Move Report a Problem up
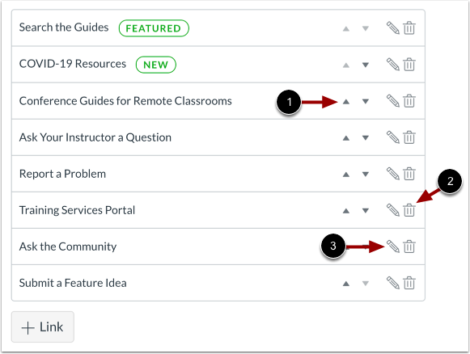 346,175
